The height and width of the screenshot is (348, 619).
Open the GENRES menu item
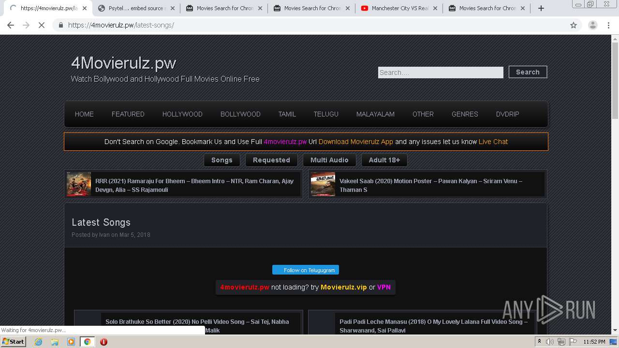(465, 114)
